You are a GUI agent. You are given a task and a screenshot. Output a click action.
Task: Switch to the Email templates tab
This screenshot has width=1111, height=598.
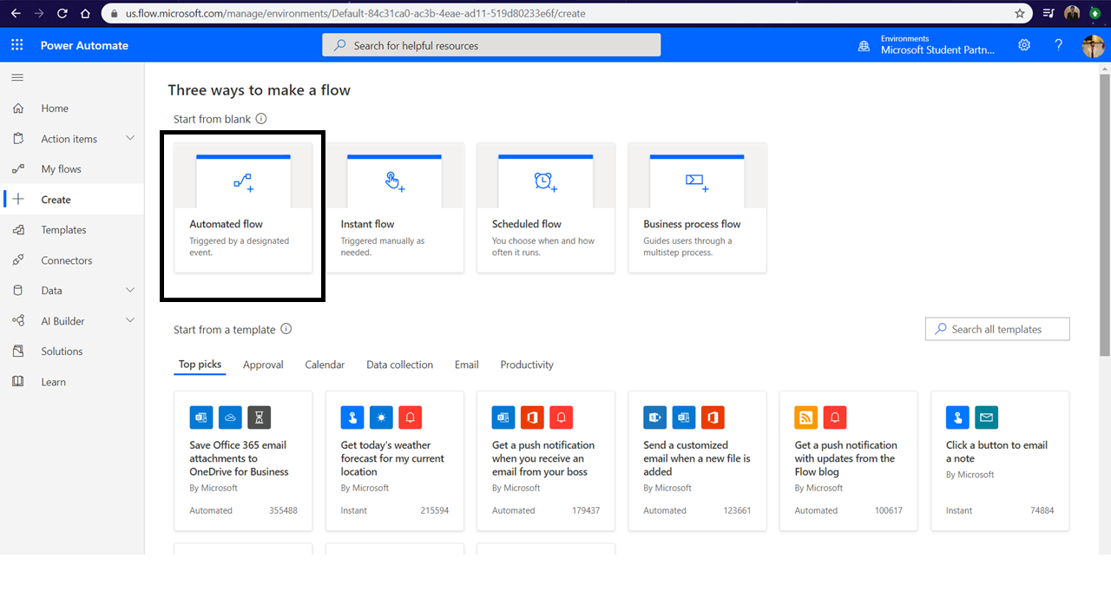pyautogui.click(x=466, y=365)
